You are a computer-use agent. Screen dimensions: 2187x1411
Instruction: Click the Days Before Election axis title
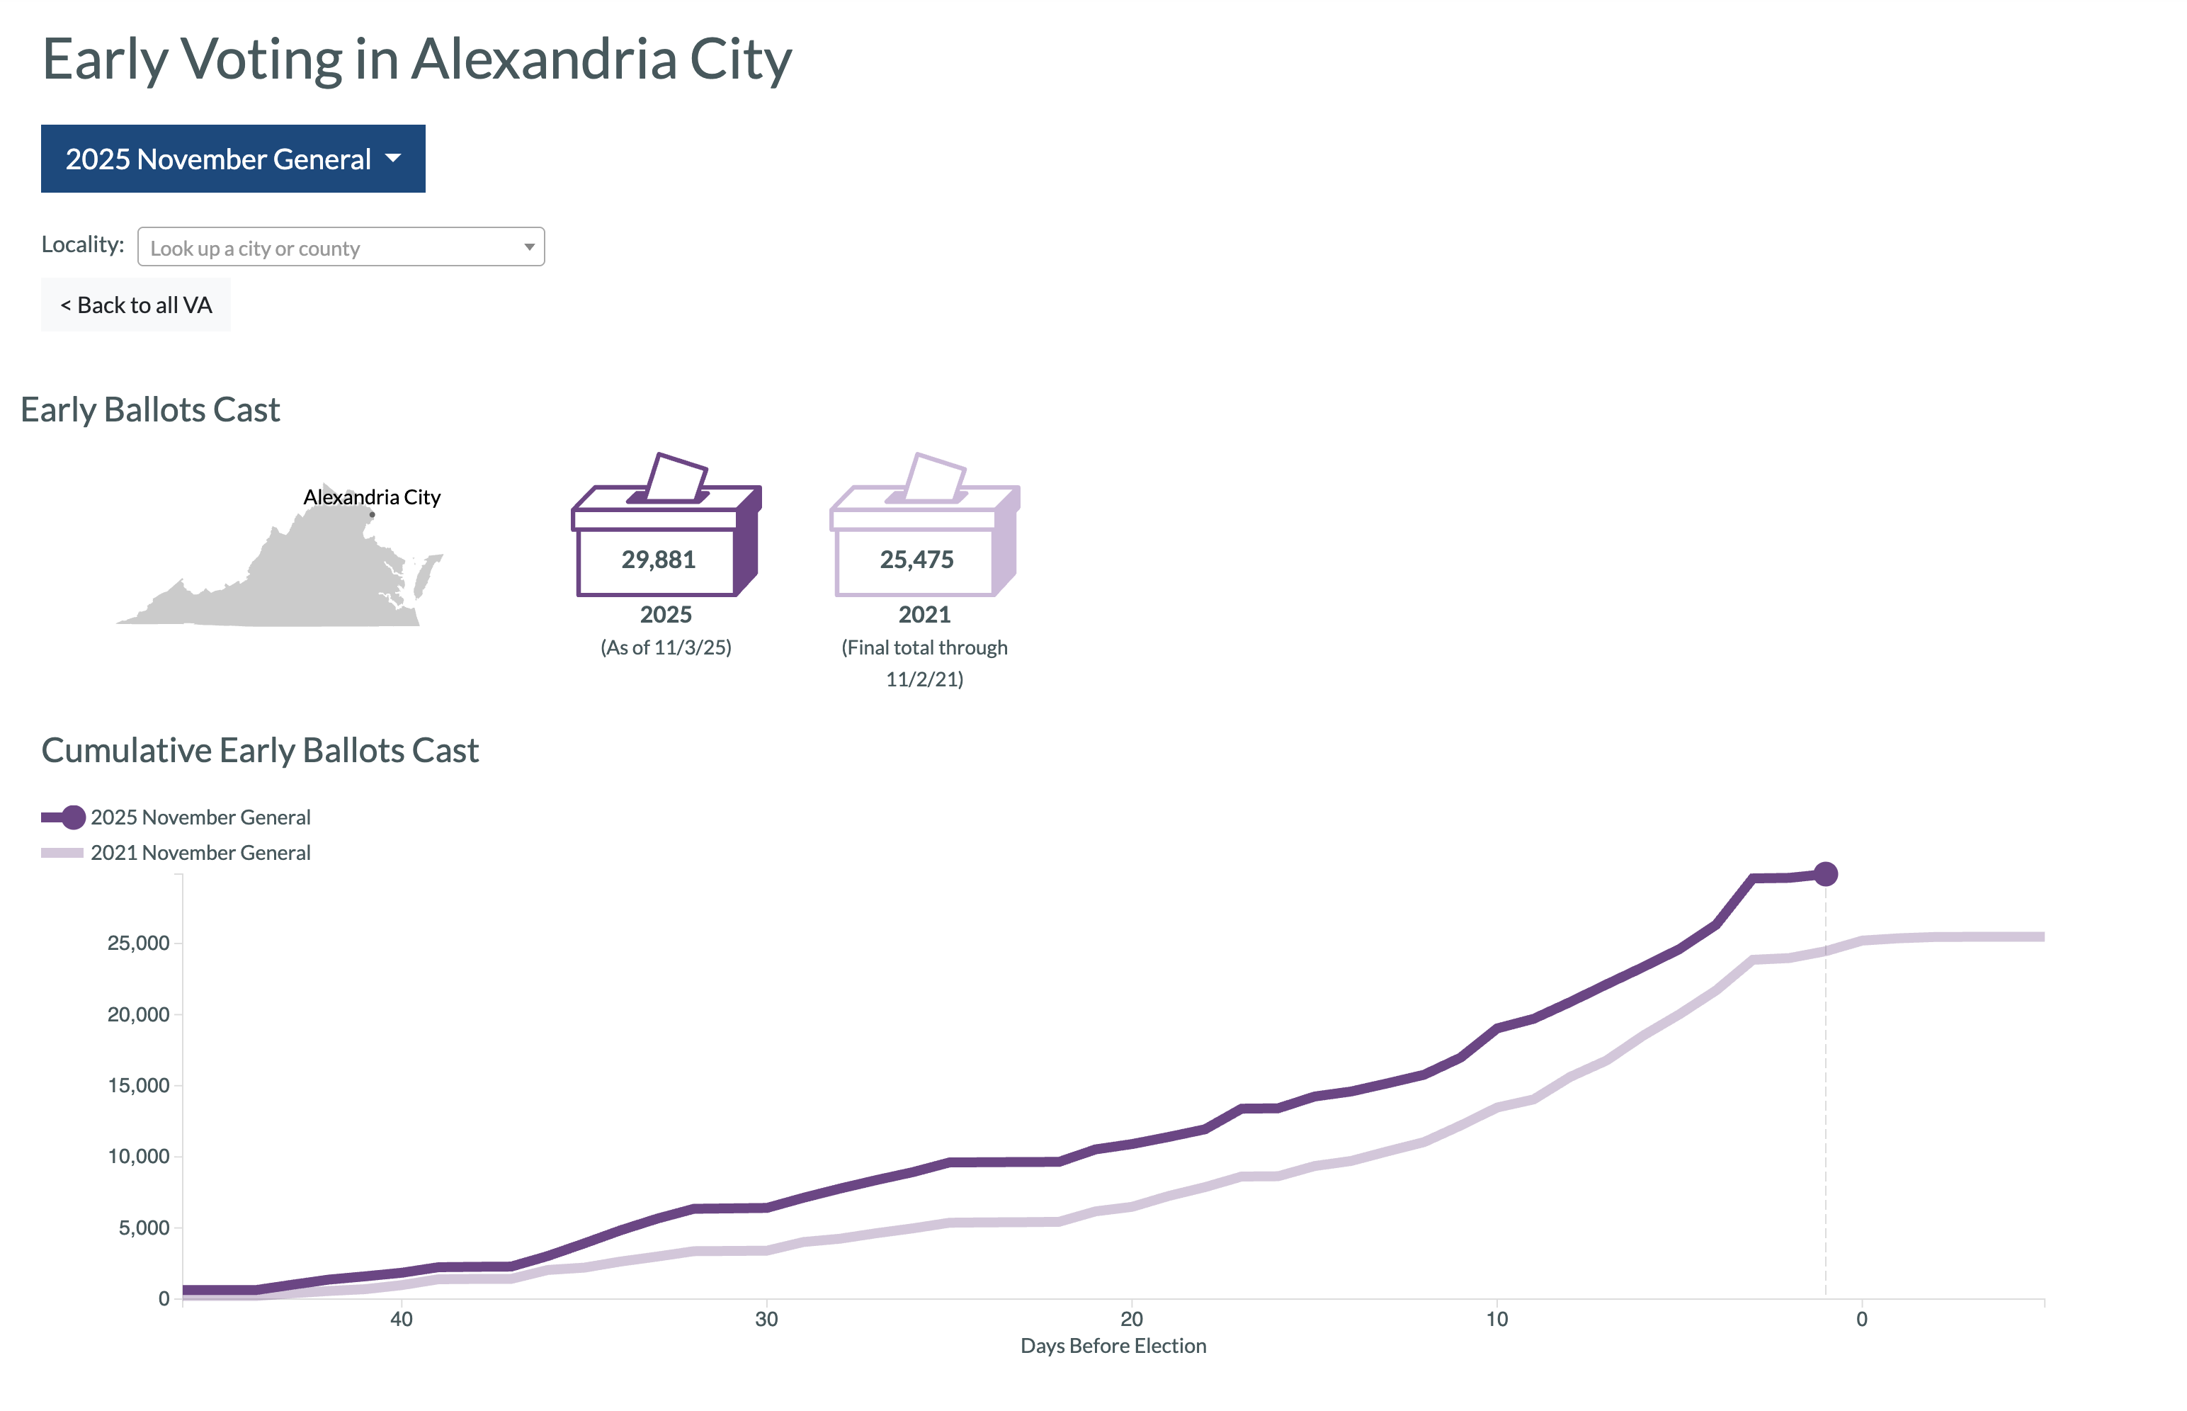click(1113, 1346)
